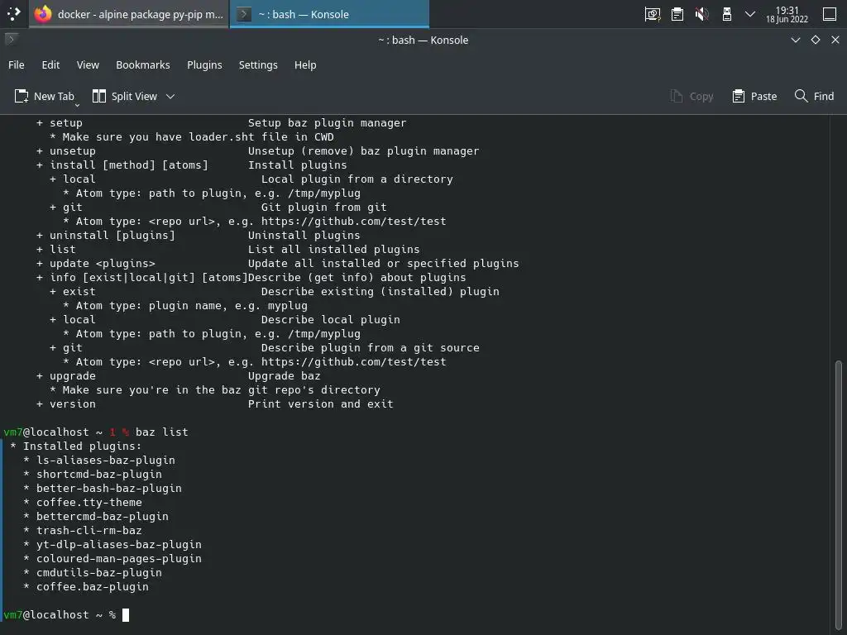
Task: Open the removable device tray icon
Action: (726, 14)
